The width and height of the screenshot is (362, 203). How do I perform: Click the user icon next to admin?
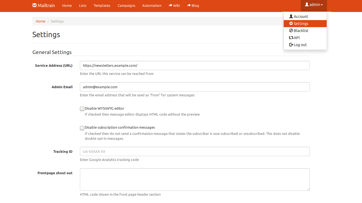(307, 5)
